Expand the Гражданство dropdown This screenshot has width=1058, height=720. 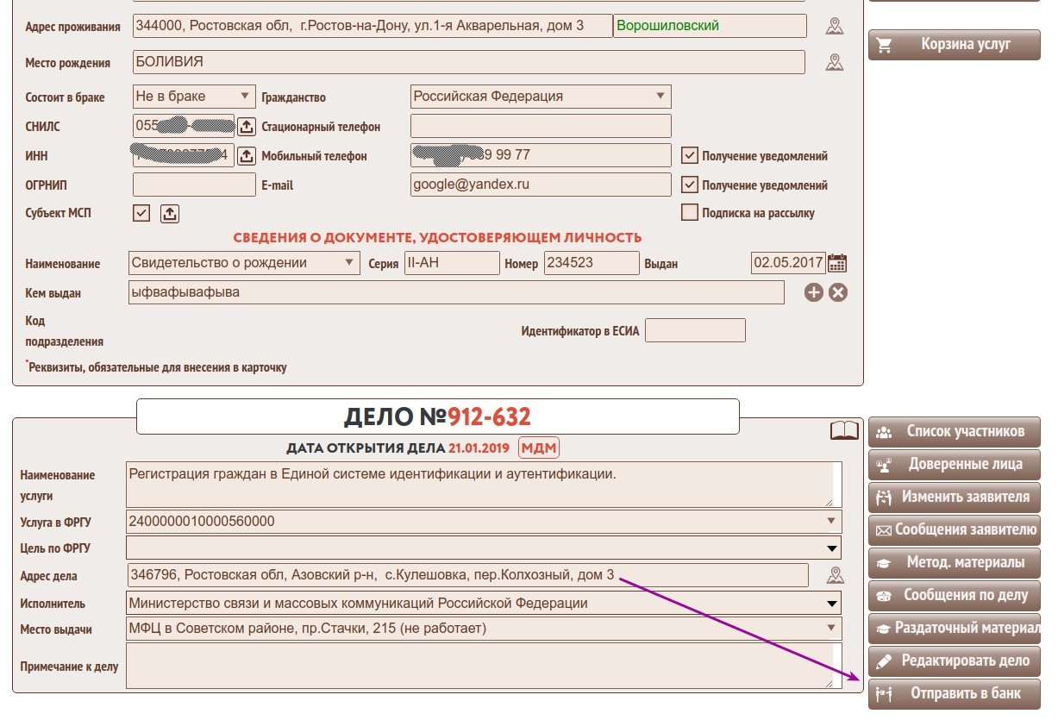541,97
